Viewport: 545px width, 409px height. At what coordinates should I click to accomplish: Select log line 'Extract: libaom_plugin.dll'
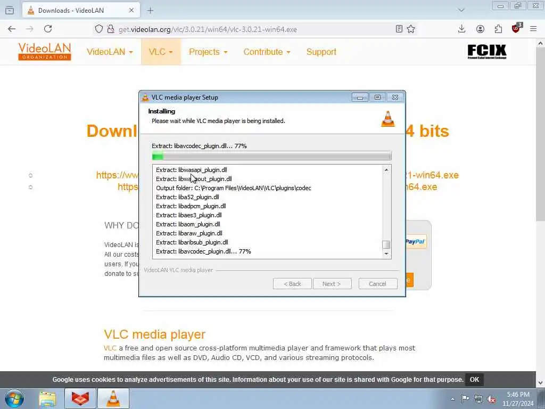click(188, 224)
